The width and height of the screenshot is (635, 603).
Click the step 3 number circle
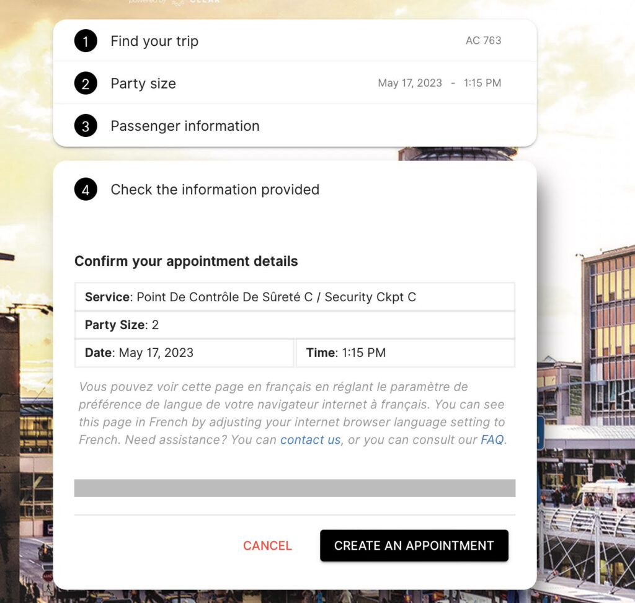[x=86, y=126]
